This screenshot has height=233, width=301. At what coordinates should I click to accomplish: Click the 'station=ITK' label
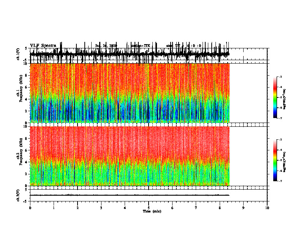141,46
